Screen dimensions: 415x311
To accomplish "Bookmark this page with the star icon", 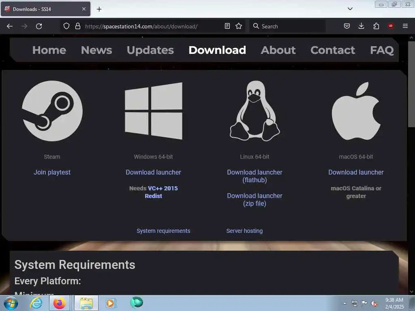I will point(239,26).
